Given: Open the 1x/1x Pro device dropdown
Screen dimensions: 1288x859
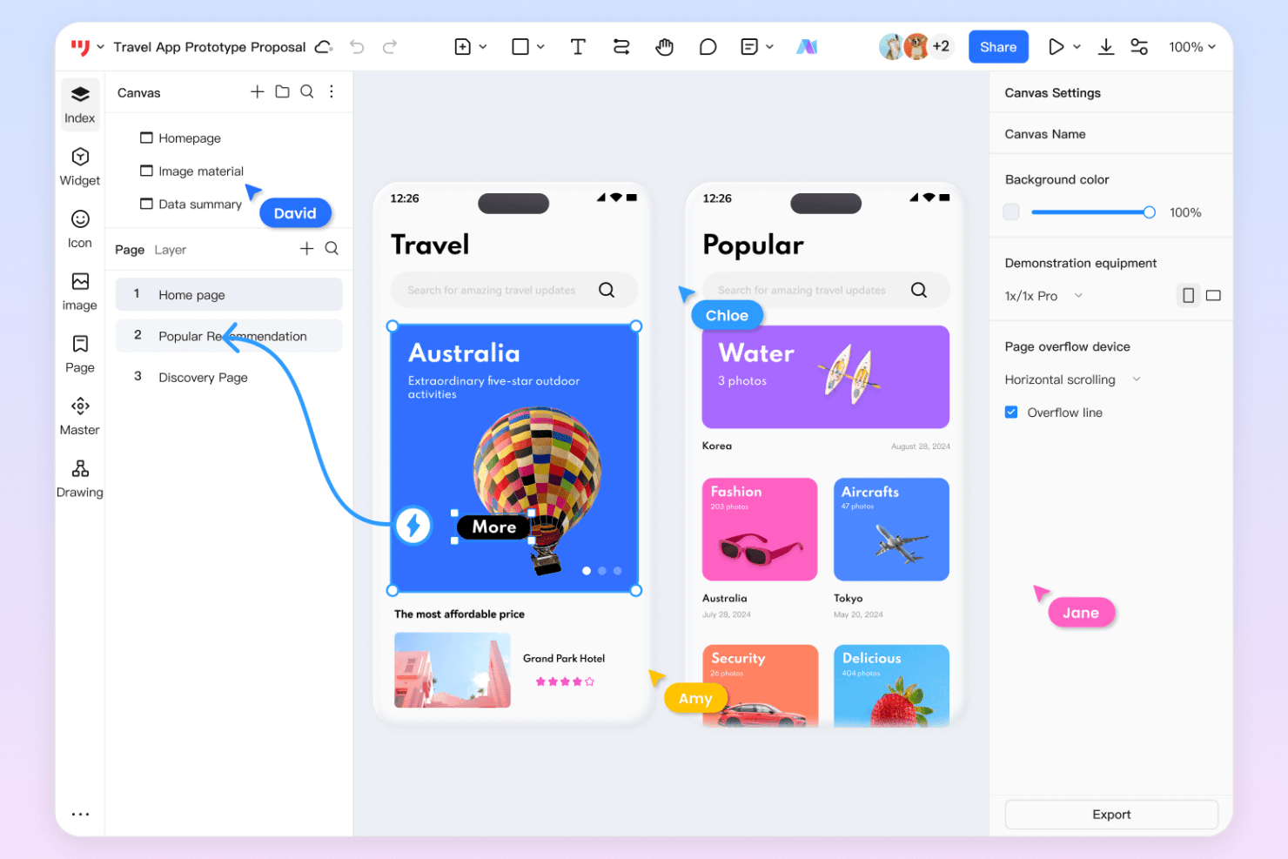Looking at the screenshot, I should [1043, 296].
